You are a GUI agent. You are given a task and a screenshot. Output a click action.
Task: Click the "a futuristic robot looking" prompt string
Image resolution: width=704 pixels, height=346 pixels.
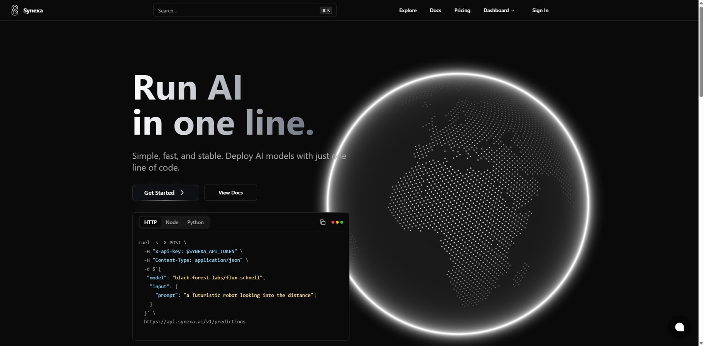[249, 296]
